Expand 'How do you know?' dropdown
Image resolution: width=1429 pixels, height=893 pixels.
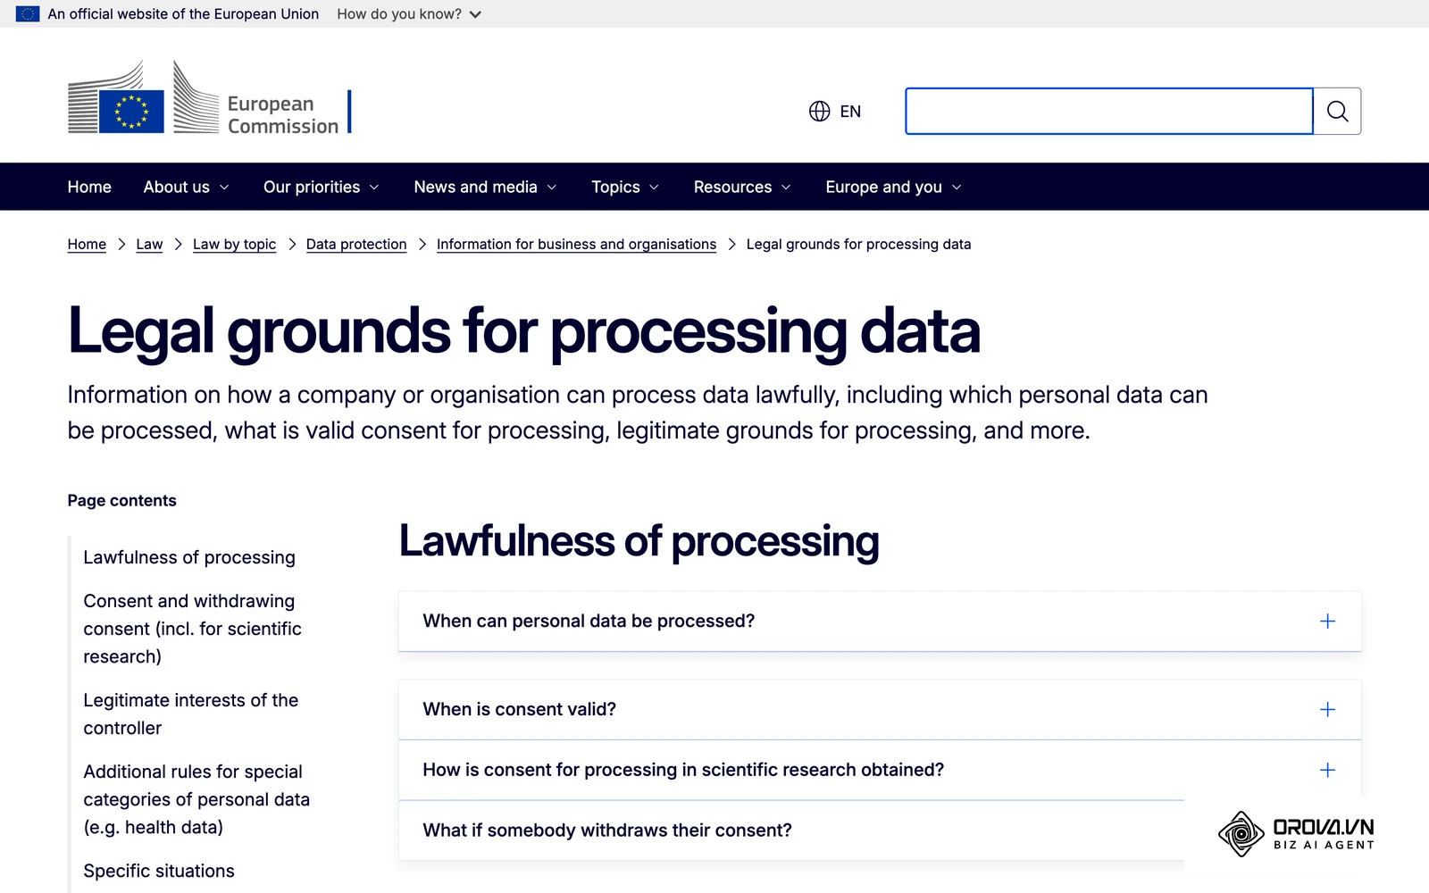409,13
